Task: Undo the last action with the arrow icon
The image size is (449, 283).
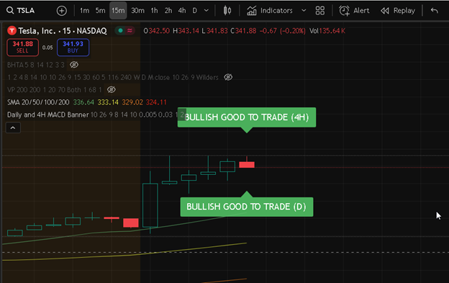Action: point(435,11)
